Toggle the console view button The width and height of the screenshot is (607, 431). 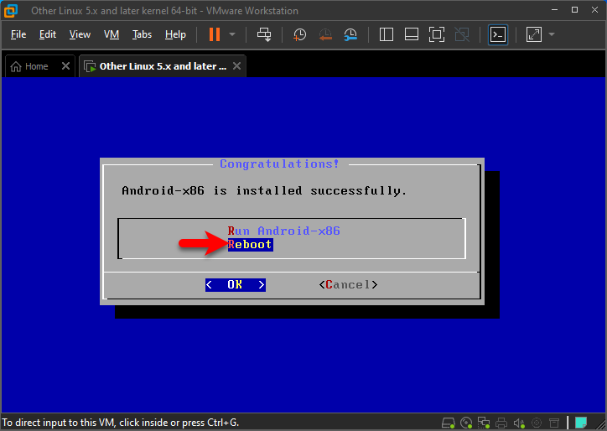tap(498, 34)
